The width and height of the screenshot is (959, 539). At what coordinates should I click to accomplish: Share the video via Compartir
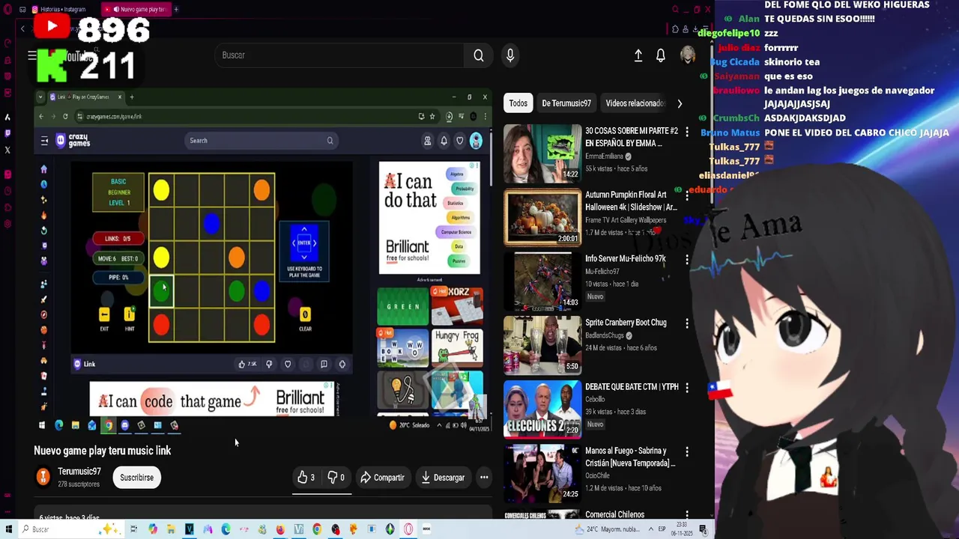point(382,478)
